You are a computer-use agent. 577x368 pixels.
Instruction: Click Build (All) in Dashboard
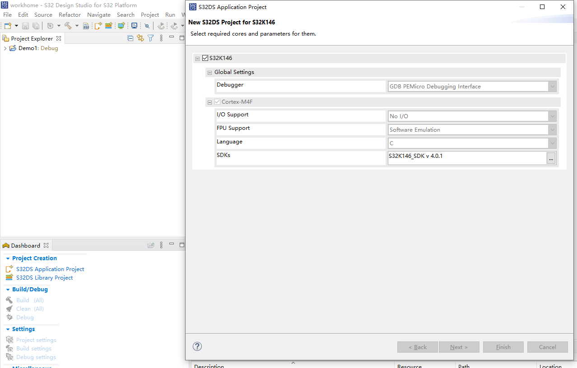(30, 300)
